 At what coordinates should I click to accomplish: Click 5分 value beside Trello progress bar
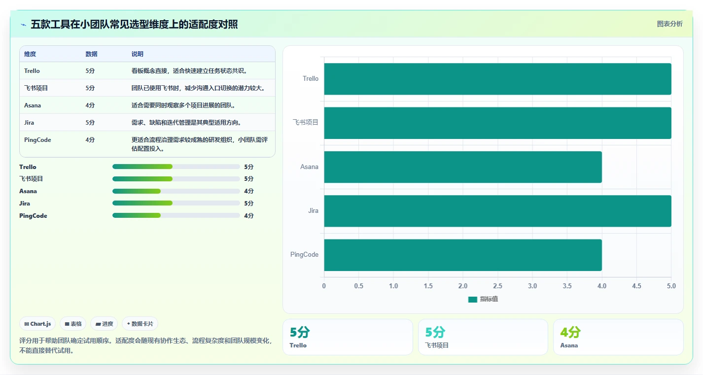(x=249, y=167)
